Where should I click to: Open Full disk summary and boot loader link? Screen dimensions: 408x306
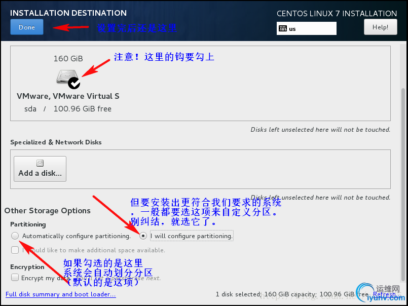(61, 294)
